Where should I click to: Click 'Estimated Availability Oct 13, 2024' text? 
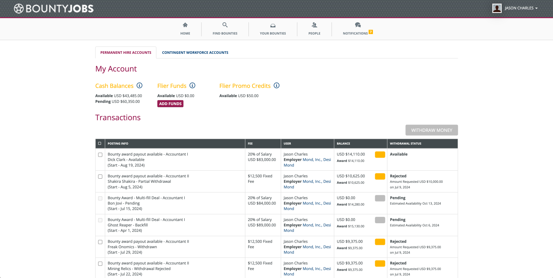416,203
